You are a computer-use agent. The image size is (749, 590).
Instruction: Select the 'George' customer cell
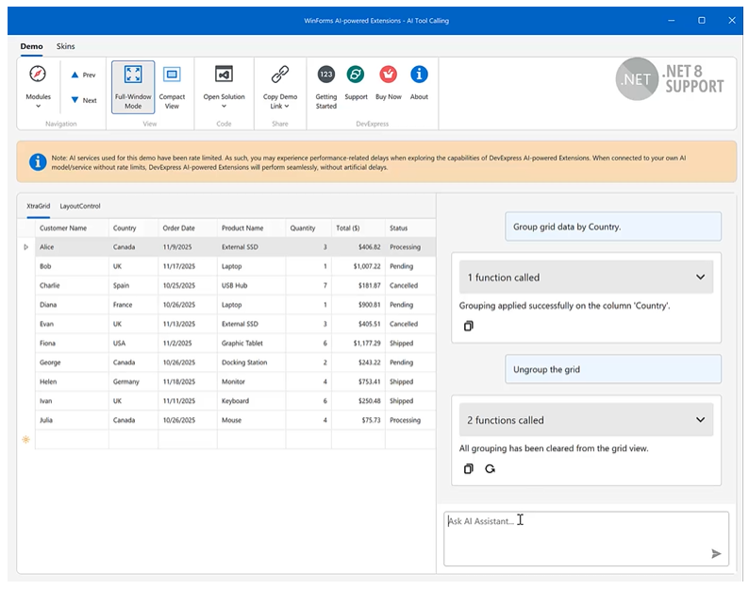(72, 362)
